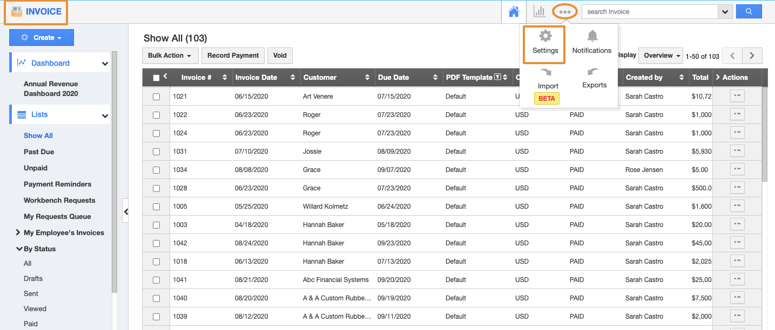Click the blue search magnifier button
Image resolution: width=775 pixels, height=330 pixels.
coord(749,11)
